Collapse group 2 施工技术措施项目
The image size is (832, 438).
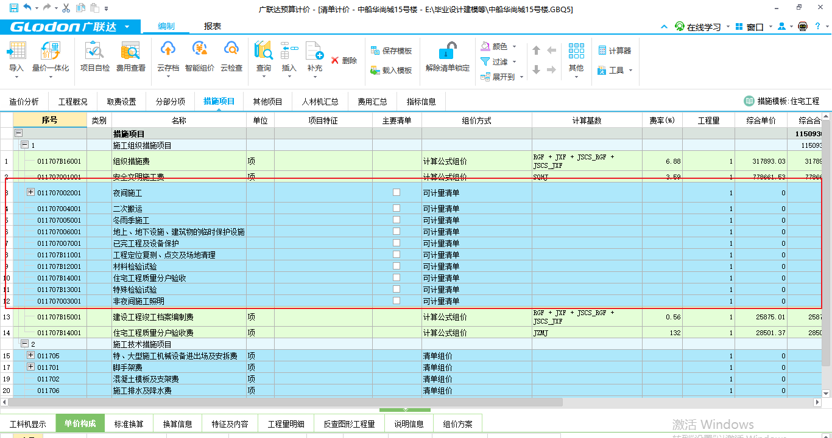[25, 344]
